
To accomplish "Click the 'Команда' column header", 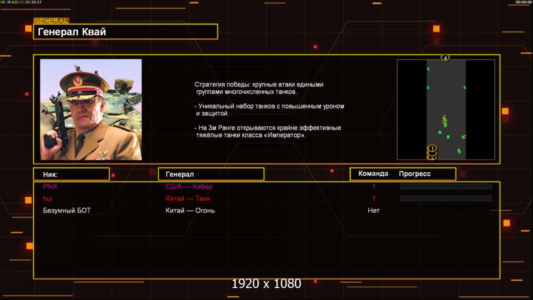I will pos(373,173).
